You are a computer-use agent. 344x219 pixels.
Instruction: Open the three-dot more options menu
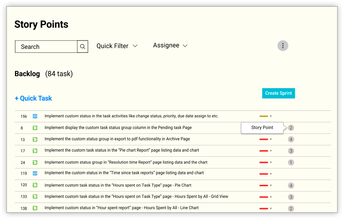tap(283, 46)
